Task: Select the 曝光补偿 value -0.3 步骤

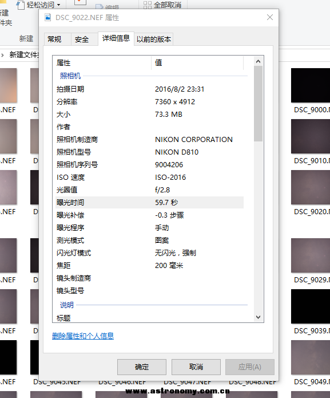Action: pyautogui.click(x=169, y=215)
